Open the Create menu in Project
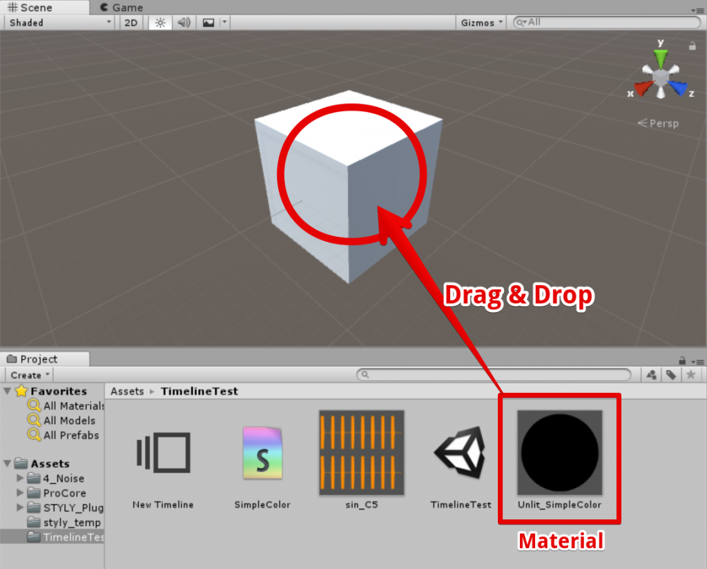Viewport: 707px width, 569px height. tap(30, 375)
